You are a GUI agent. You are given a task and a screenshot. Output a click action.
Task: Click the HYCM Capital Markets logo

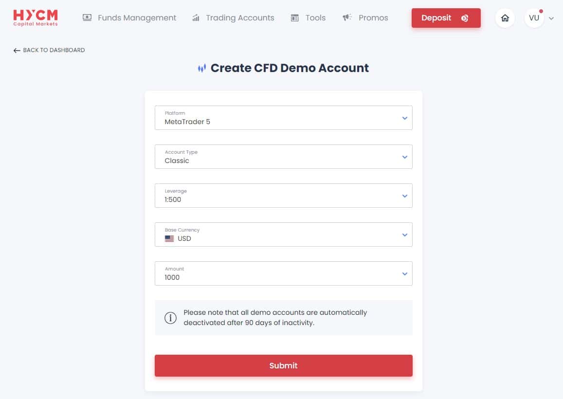35,18
